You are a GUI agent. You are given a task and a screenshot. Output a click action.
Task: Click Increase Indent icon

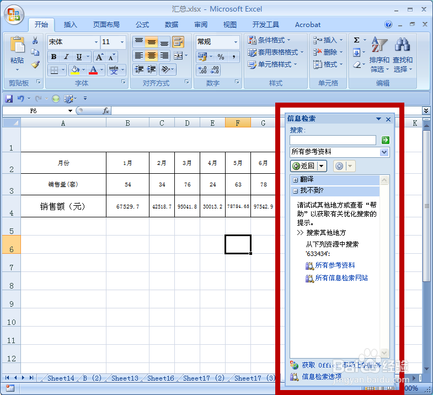pyautogui.click(x=151, y=70)
